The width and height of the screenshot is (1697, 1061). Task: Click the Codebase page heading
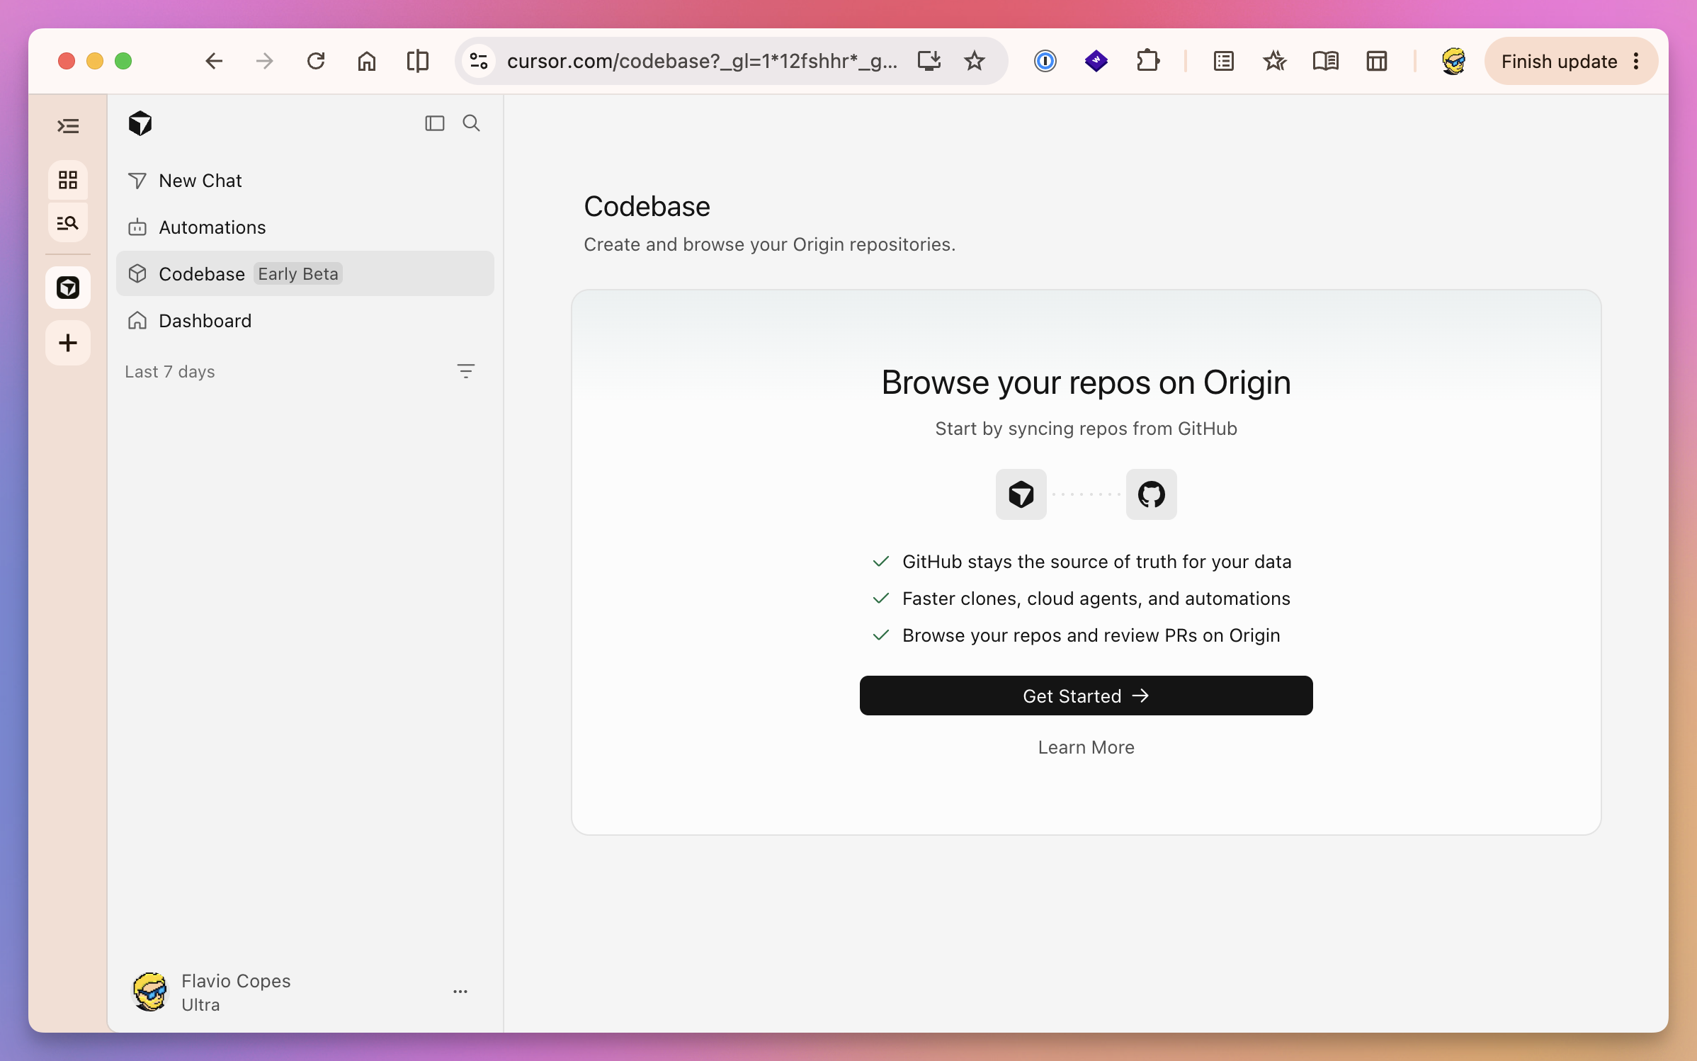coord(647,207)
